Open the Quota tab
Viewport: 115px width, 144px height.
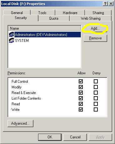(54, 18)
